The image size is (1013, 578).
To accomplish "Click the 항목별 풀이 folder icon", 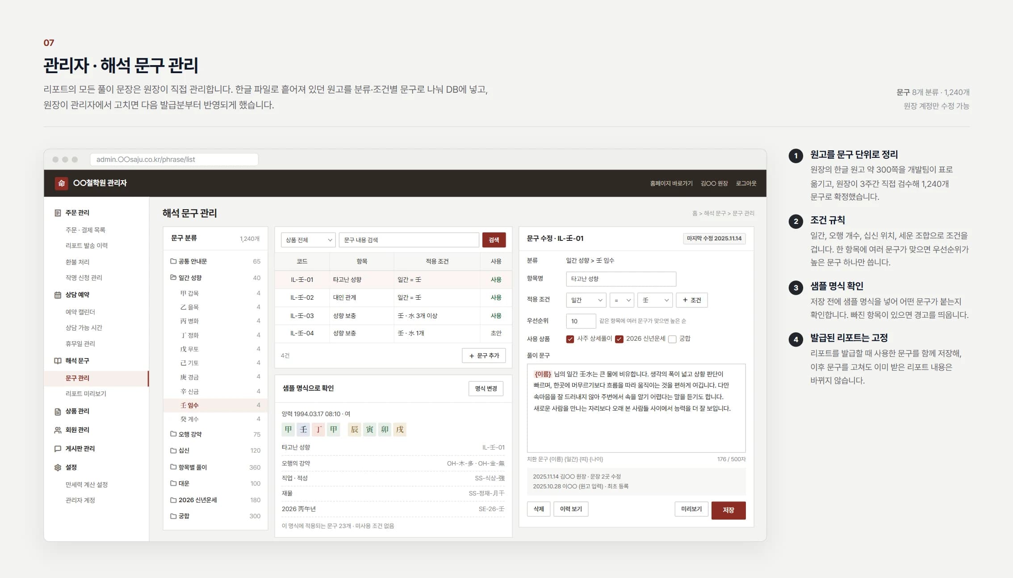I will (173, 467).
